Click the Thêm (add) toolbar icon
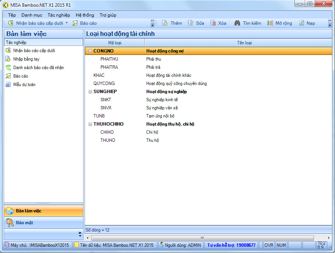Screen dimensions: 335x253 [165, 23]
